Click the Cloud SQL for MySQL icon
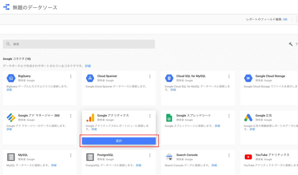The image size is (298, 175). coord(169,78)
